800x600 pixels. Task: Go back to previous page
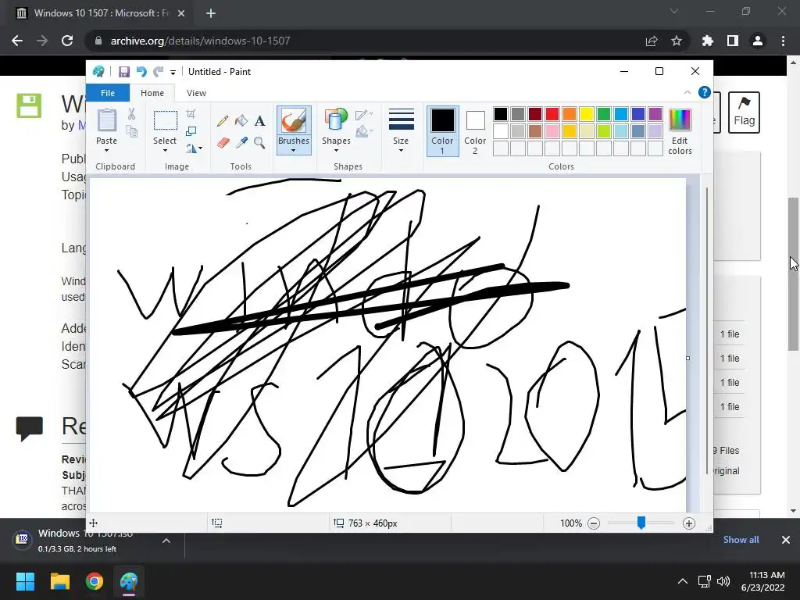coord(17,41)
